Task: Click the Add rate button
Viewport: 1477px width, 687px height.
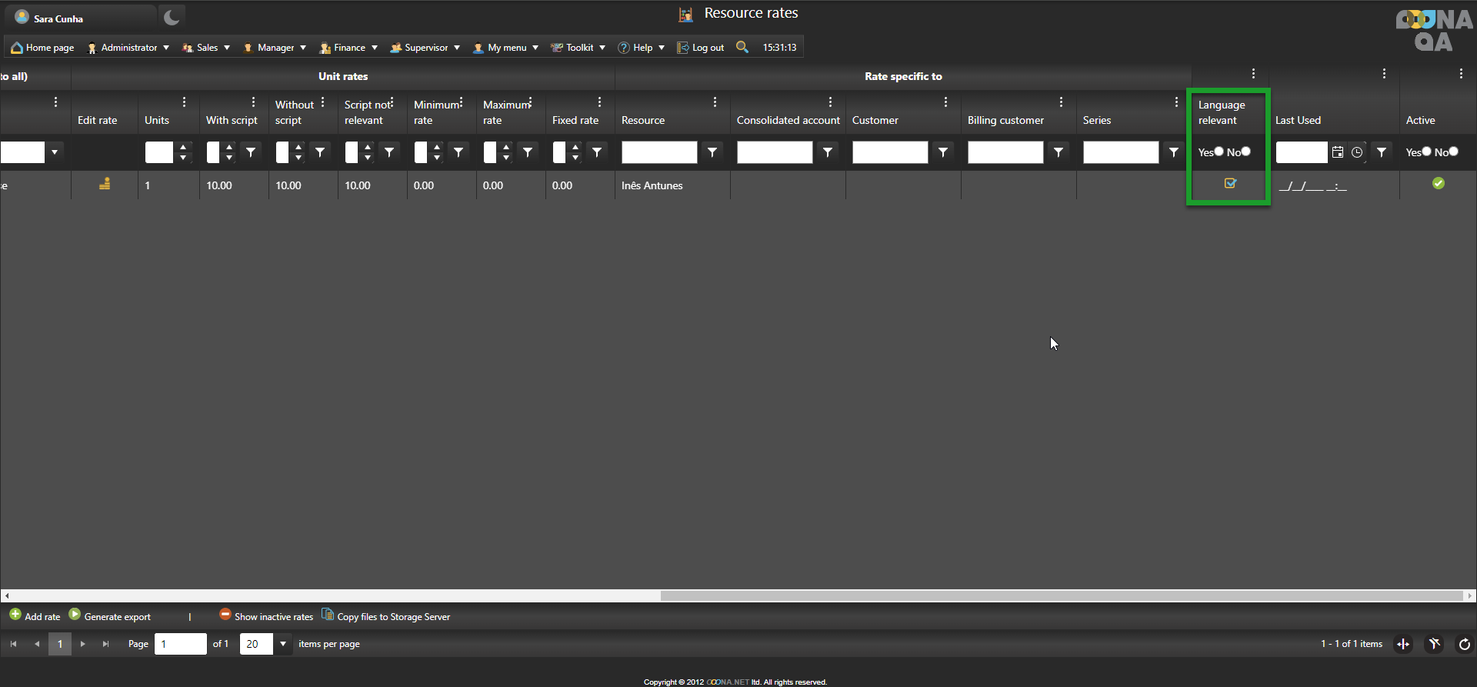Action: point(35,616)
